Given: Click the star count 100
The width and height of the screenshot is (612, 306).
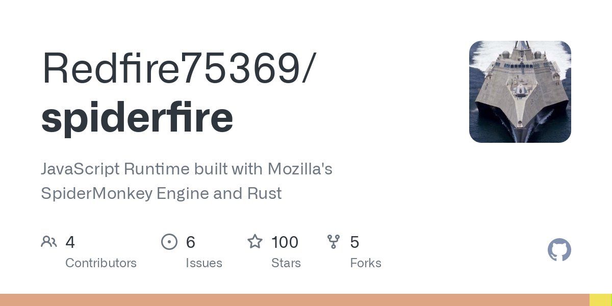Looking at the screenshot, I should tap(285, 242).
